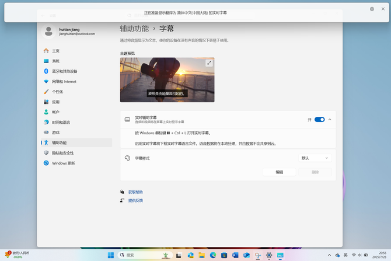Turn off the 实时辅助字幕 toggle
391x261 pixels.
click(319, 119)
